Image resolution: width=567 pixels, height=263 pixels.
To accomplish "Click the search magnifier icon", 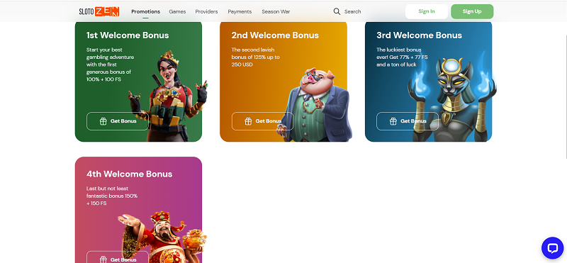I will click(337, 11).
